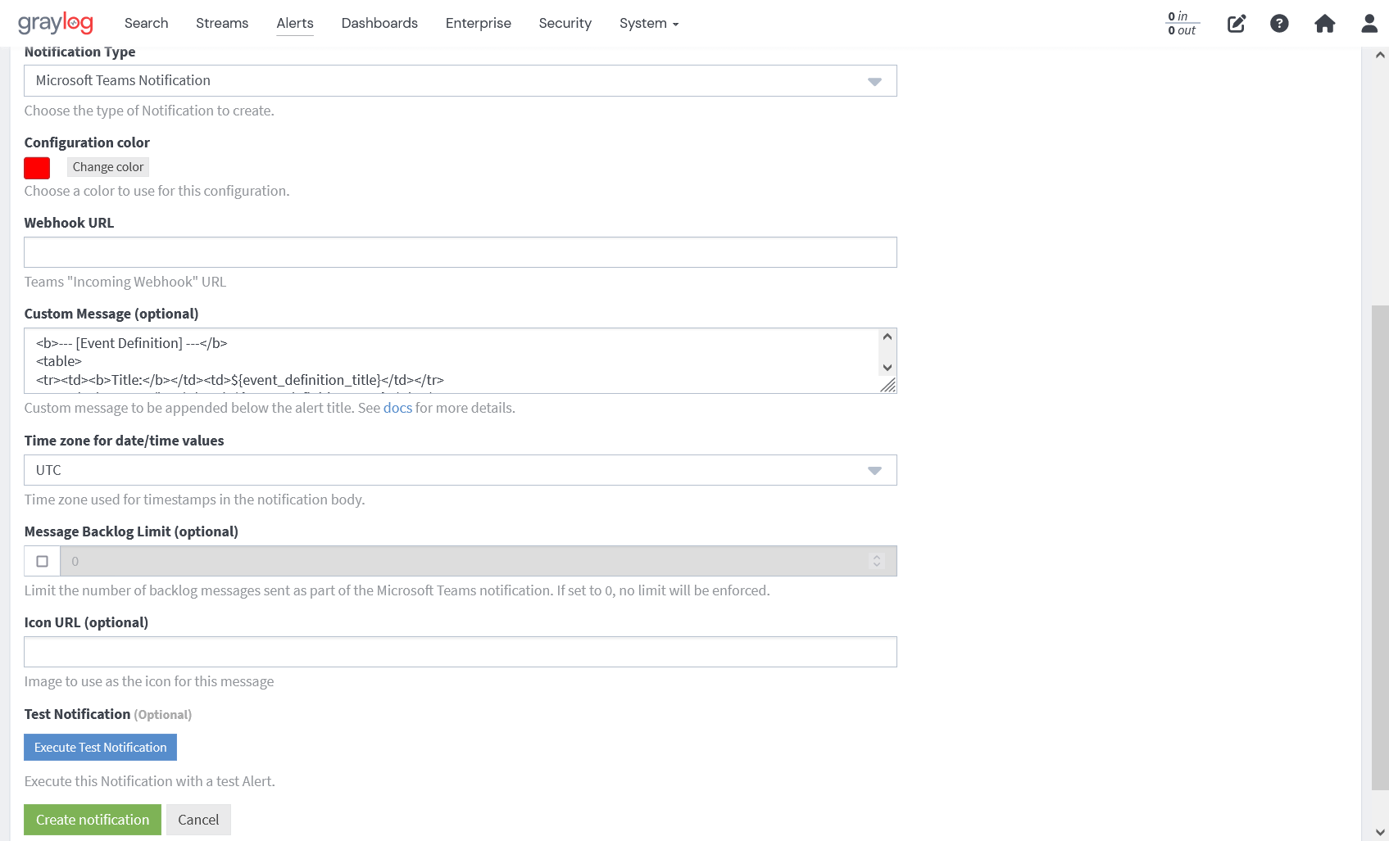The width and height of the screenshot is (1389, 841).
Task: Open the user profile icon
Action: click(1369, 24)
